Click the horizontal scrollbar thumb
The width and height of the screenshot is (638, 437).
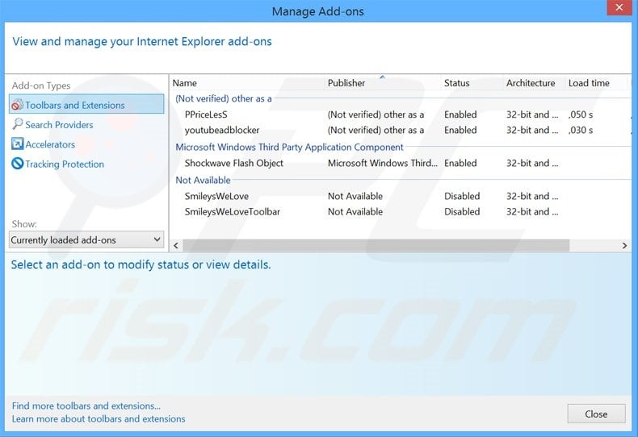376,245
